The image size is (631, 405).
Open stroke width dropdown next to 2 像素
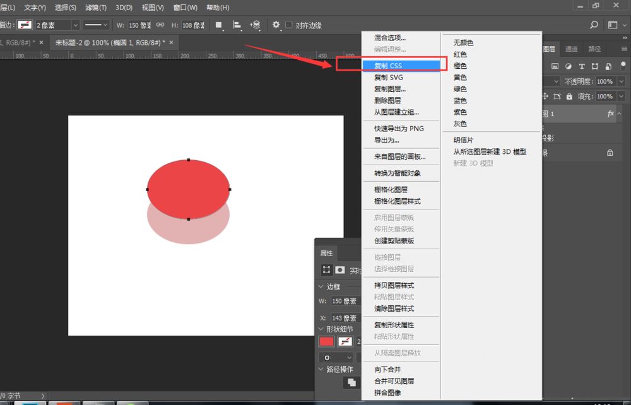(75, 25)
